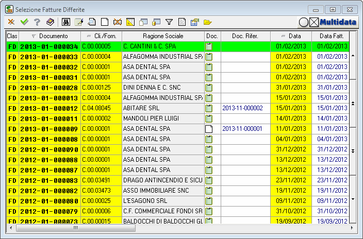363x239 pixels.
Task: Click horizontal scrollbar right arrow
Action: pyautogui.click(x=352, y=228)
